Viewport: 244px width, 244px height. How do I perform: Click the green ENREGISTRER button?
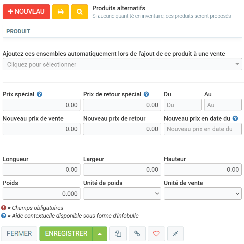[x=66, y=234]
